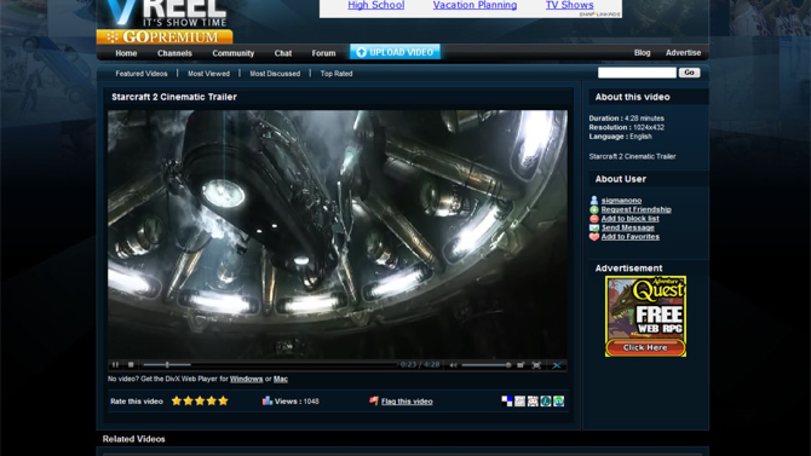
Task: Open the Forum section
Action: point(324,53)
